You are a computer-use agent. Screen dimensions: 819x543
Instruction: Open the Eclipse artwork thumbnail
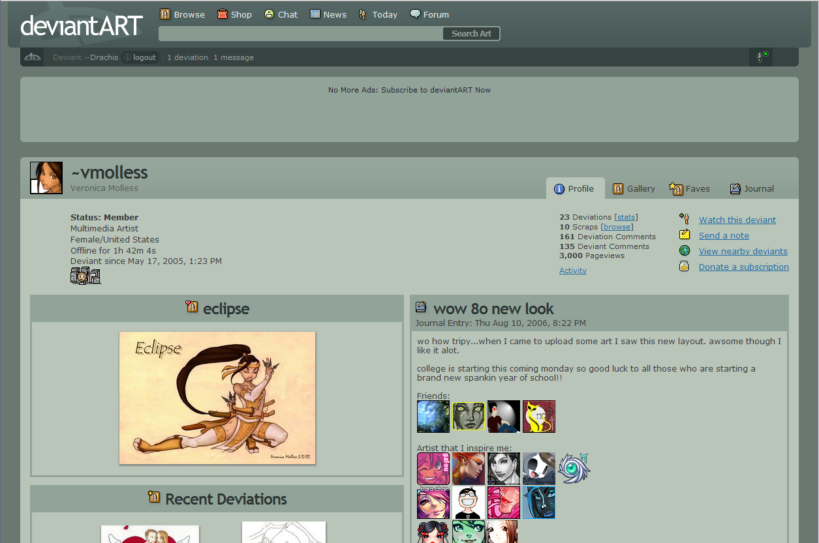[217, 398]
